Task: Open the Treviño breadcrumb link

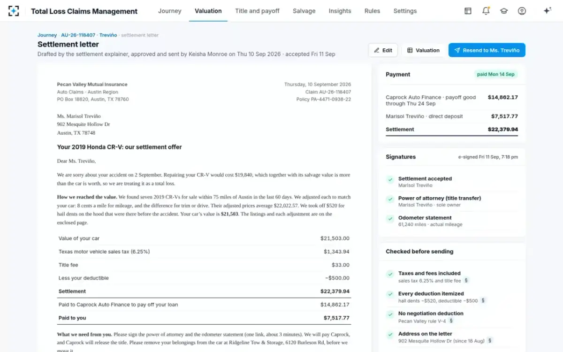Action: click(108, 35)
